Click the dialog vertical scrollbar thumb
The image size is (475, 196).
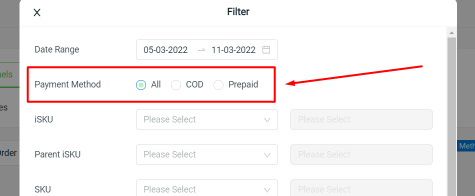pos(451,116)
